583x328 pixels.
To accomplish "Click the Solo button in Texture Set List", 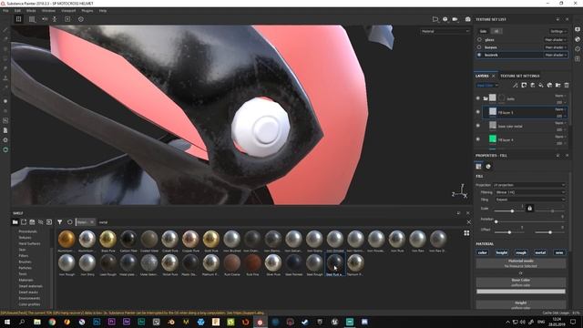I will pos(483,31).
